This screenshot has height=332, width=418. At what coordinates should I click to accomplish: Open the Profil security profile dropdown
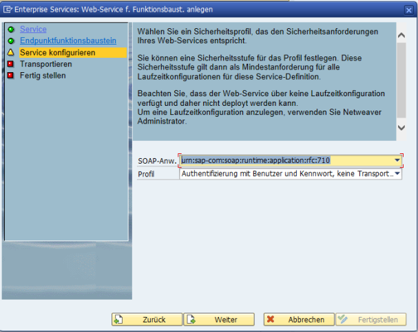click(x=397, y=174)
